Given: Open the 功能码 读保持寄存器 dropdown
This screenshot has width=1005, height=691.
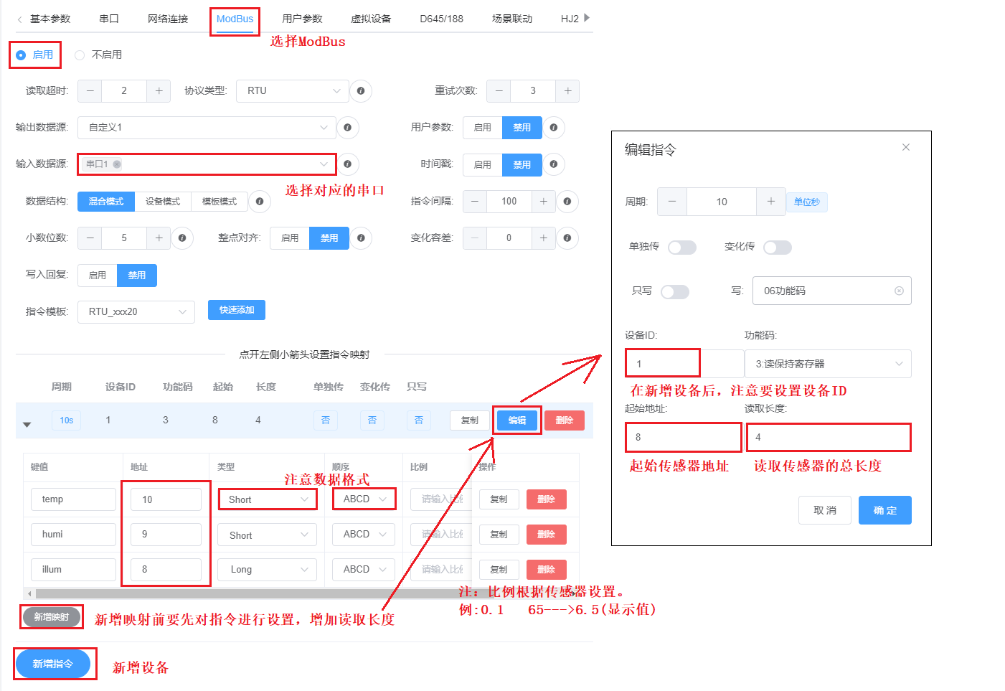Looking at the screenshot, I should pos(828,364).
